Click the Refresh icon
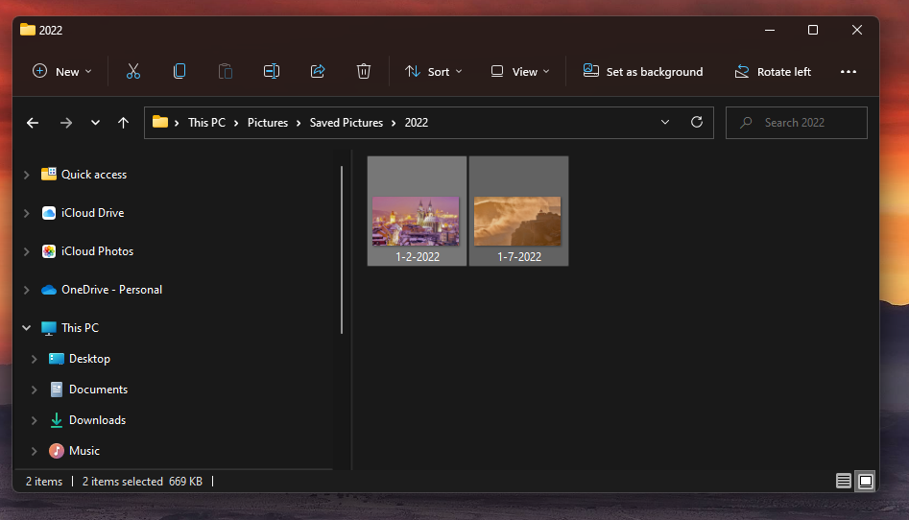 click(x=697, y=122)
